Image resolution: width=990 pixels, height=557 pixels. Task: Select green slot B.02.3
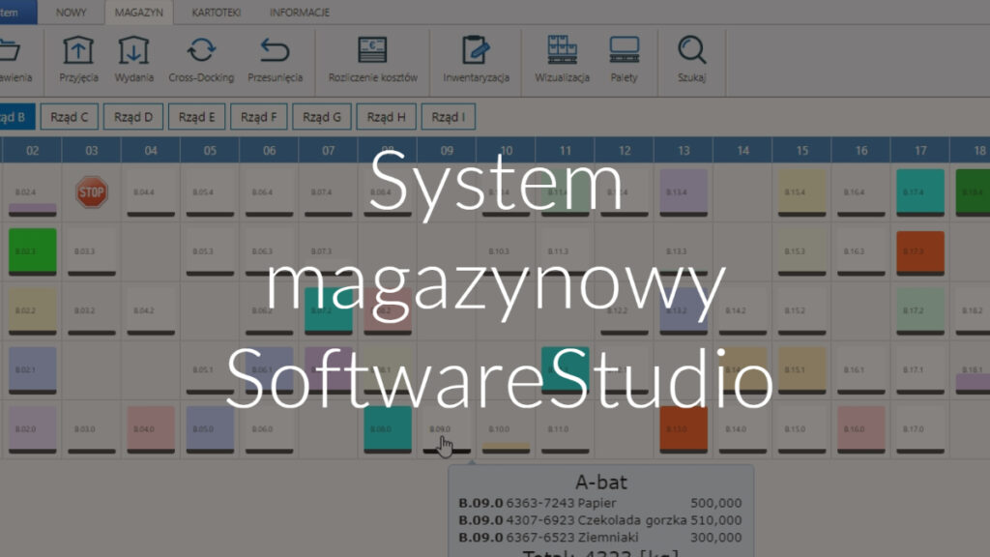[32, 251]
